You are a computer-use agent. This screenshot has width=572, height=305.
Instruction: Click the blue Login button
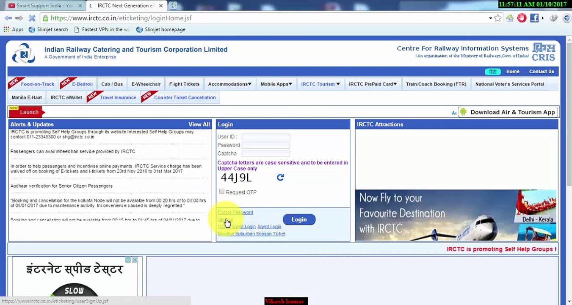tap(299, 219)
